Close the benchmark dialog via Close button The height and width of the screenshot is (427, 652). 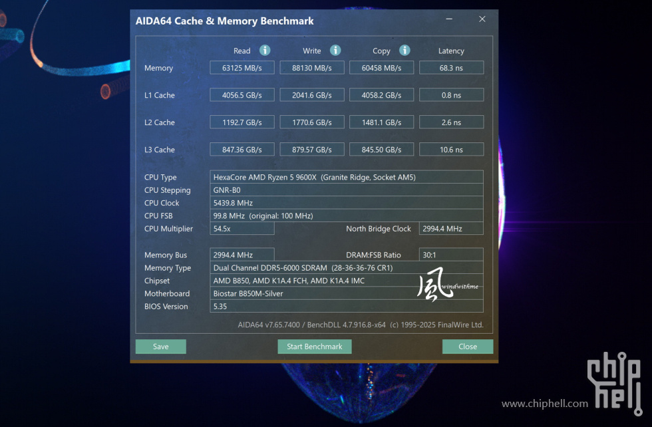click(x=468, y=347)
